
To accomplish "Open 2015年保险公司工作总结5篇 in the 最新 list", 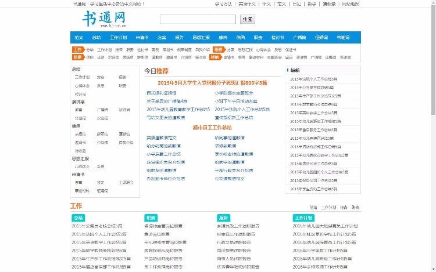I will tap(314, 180).
